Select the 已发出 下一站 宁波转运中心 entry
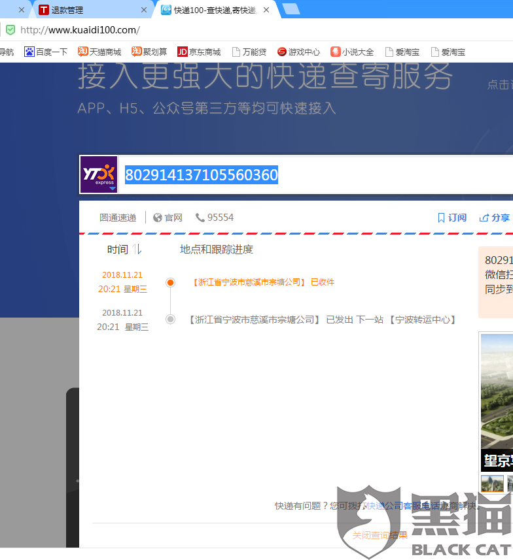The image size is (513, 560). 322,320
